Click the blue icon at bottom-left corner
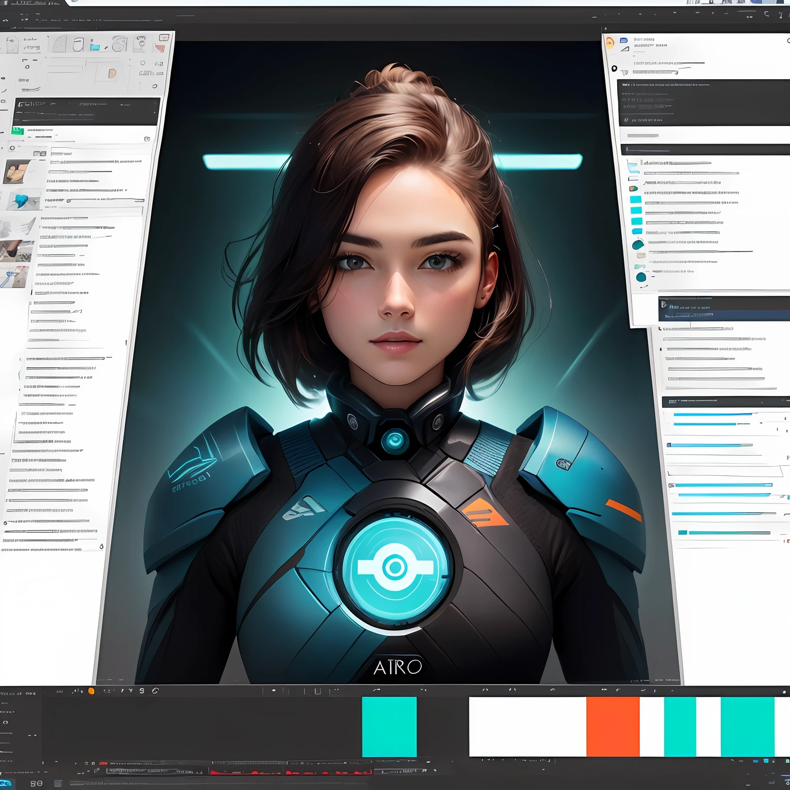Image resolution: width=790 pixels, height=790 pixels. click(6, 783)
